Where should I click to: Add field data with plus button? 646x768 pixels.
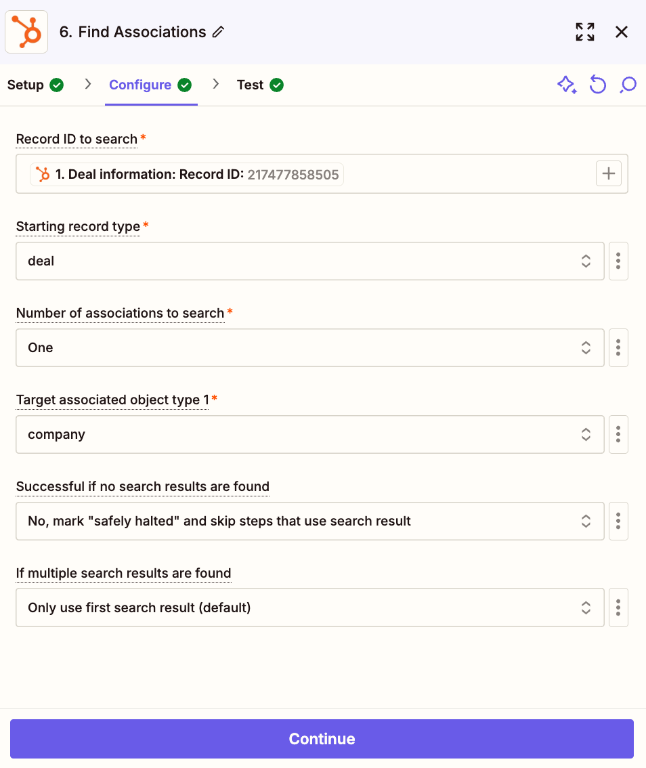coord(609,173)
